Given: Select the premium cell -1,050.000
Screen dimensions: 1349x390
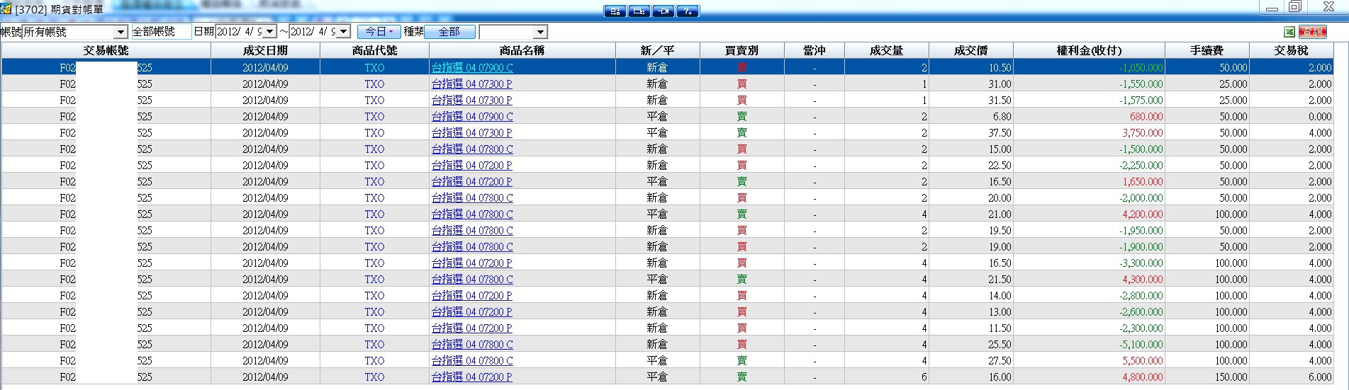Looking at the screenshot, I should click(x=1089, y=67).
